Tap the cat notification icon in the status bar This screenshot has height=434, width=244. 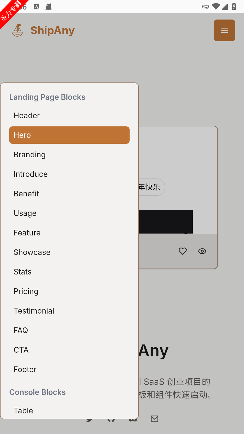pos(48,7)
